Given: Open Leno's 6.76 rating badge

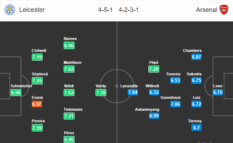Looking at the screenshot, I should pyautogui.click(x=218, y=92).
